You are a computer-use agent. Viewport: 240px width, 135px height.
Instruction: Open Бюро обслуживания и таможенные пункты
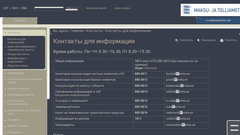(22, 48)
